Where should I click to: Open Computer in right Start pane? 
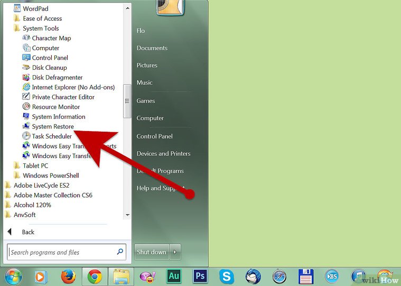click(150, 118)
